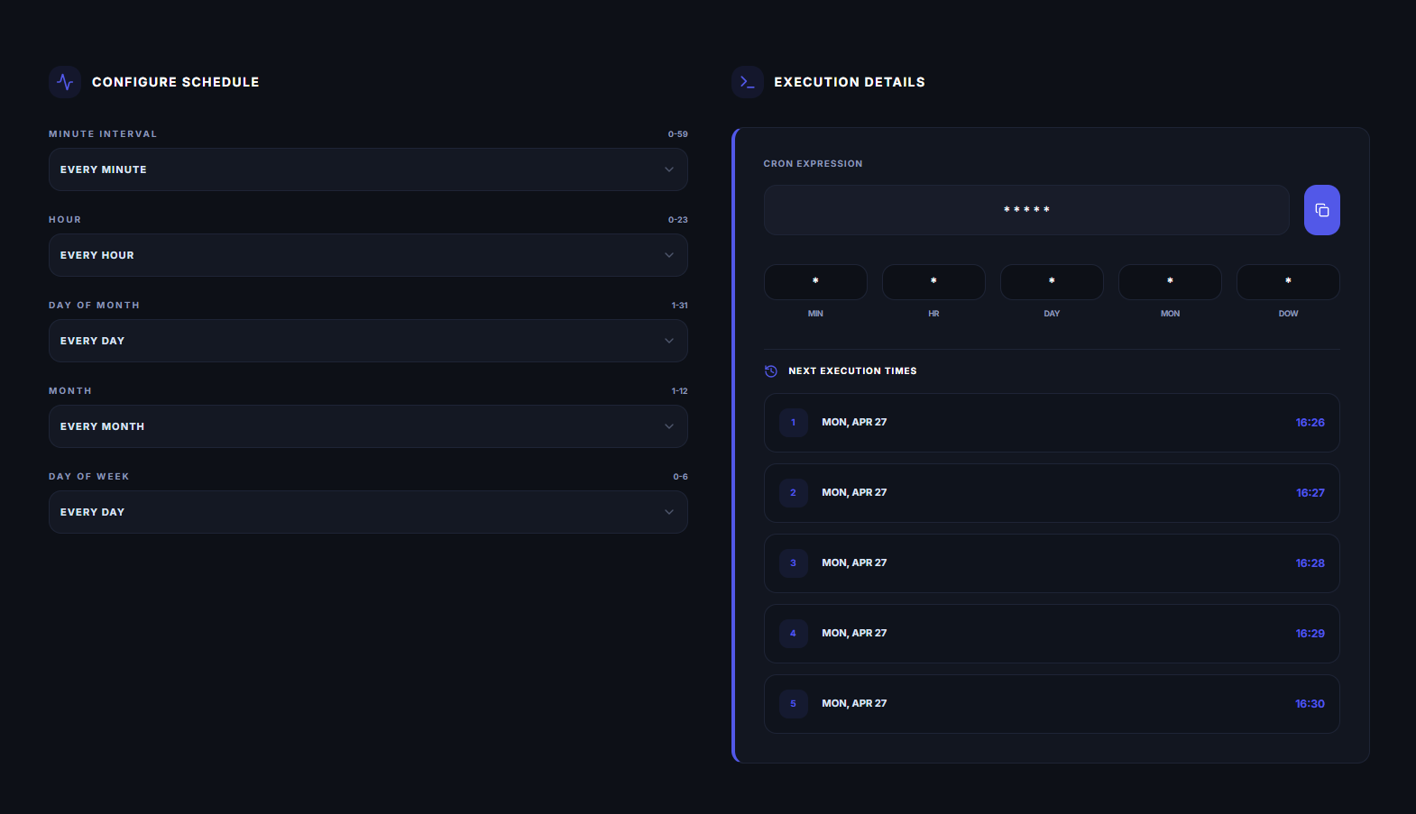Click the MIN cron field box
Image resolution: width=1416 pixels, height=814 pixels.
(x=815, y=282)
